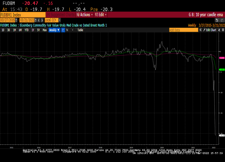Switch range to Max
The image size is (225, 162).
[x=45, y=30]
